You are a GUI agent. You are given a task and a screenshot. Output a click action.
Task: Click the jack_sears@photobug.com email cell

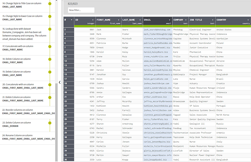pyautogui.click(x=158, y=30)
